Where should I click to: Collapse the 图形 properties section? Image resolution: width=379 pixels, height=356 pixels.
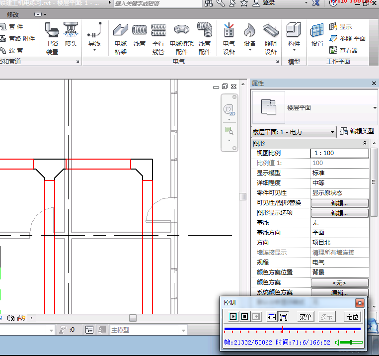(x=365, y=143)
